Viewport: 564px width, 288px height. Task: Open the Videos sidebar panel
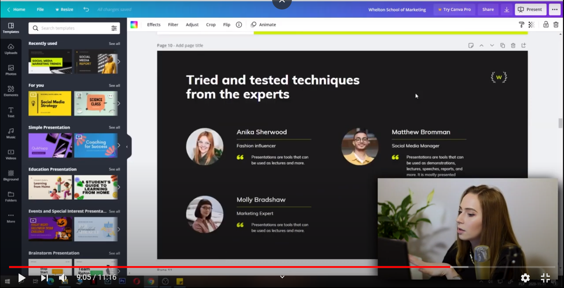11,154
